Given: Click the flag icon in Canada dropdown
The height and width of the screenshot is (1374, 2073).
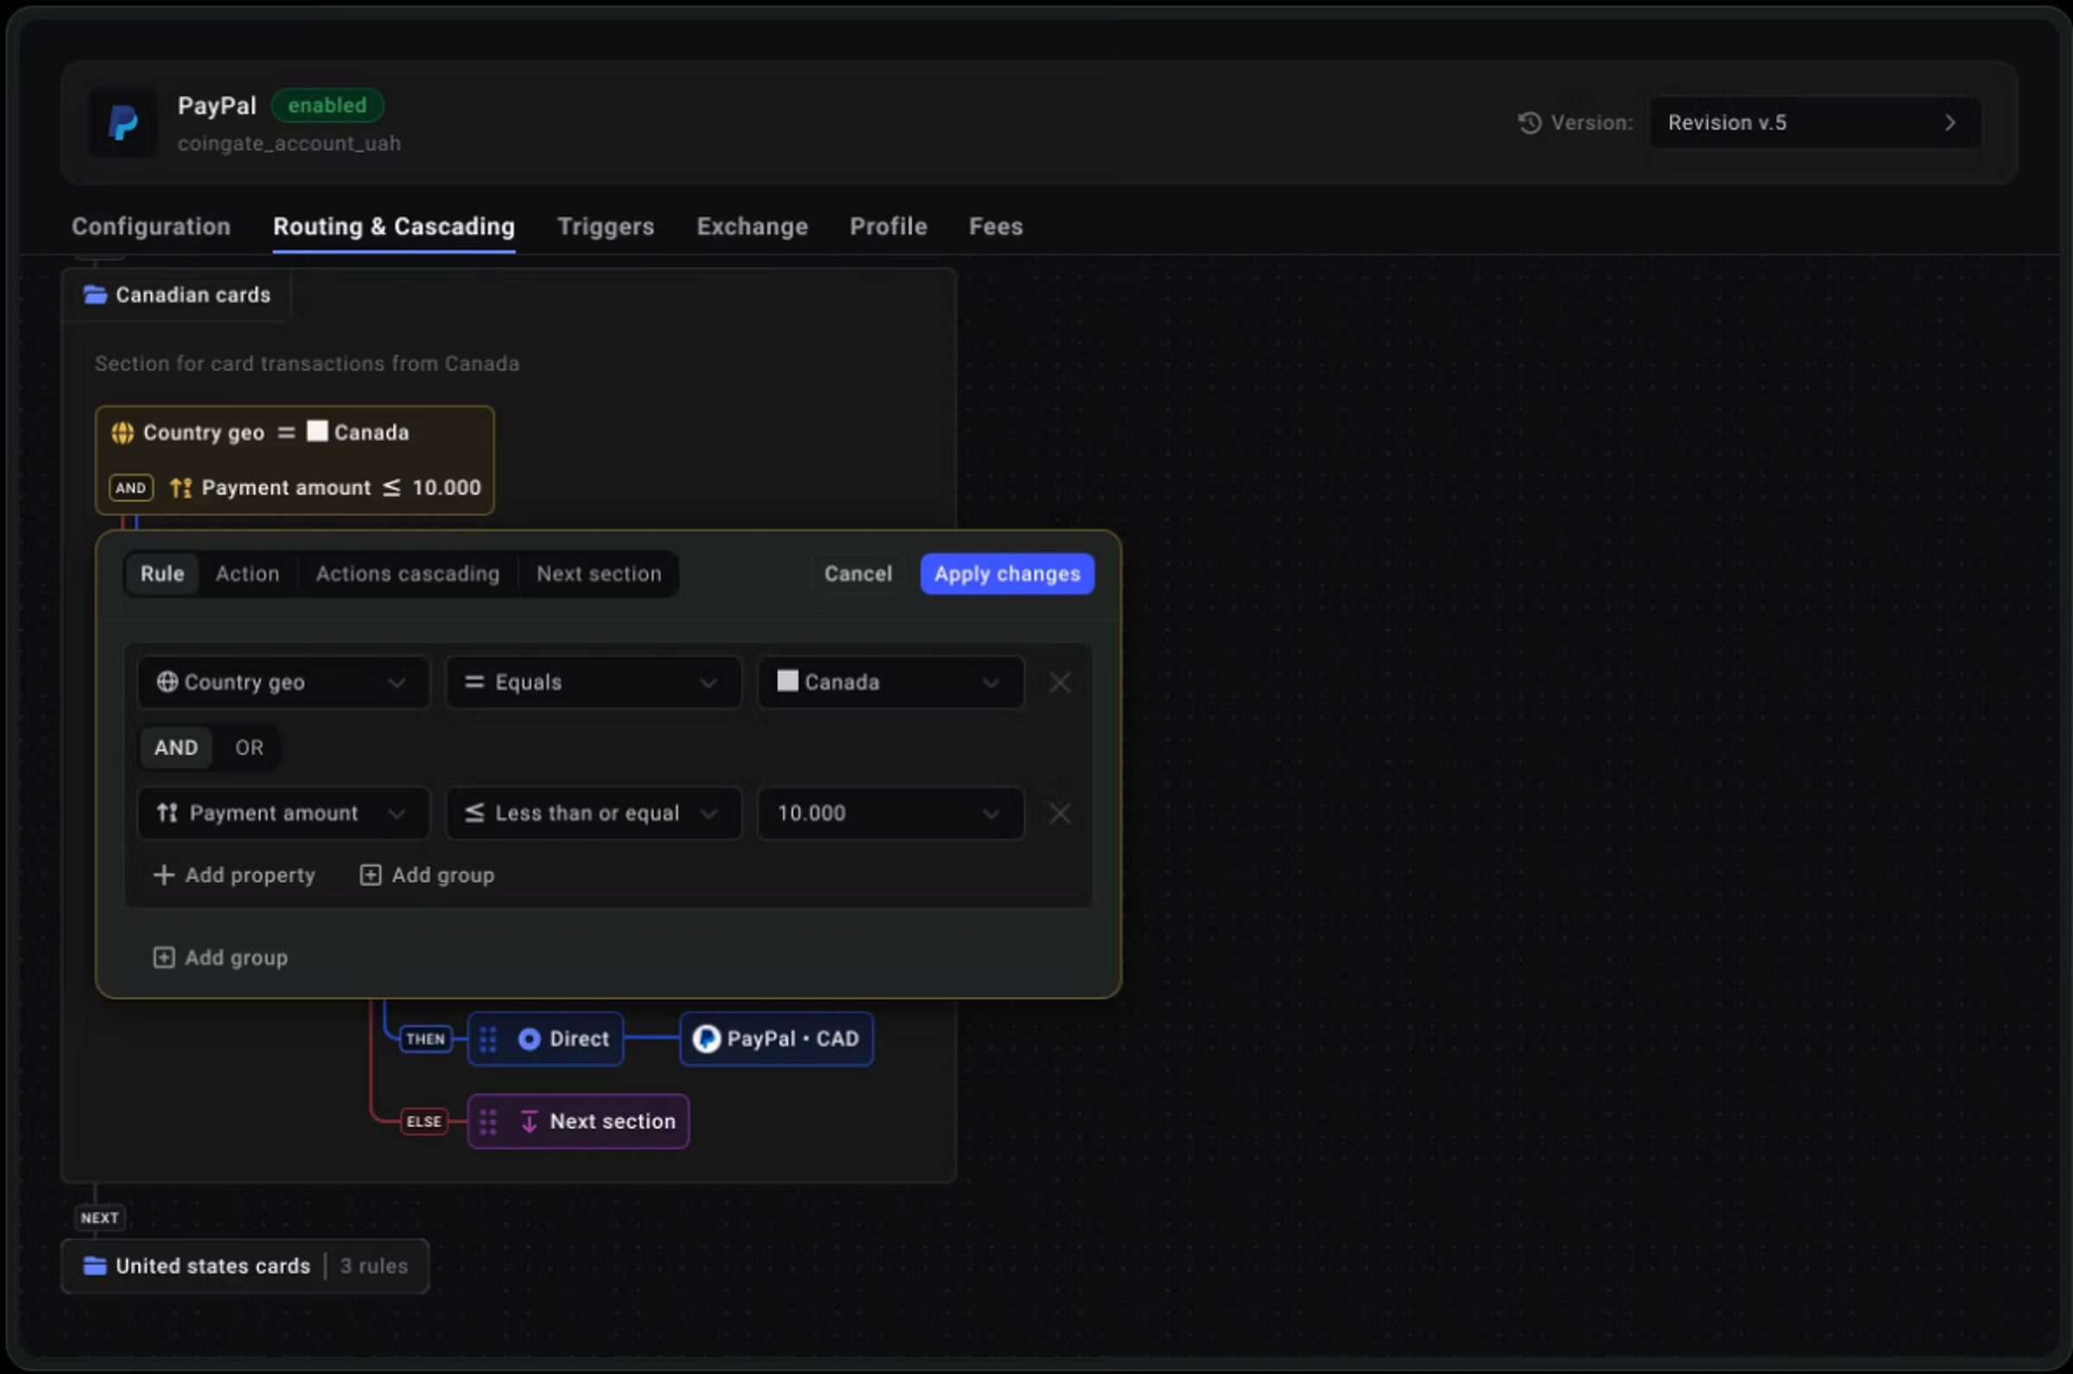Looking at the screenshot, I should click(787, 681).
